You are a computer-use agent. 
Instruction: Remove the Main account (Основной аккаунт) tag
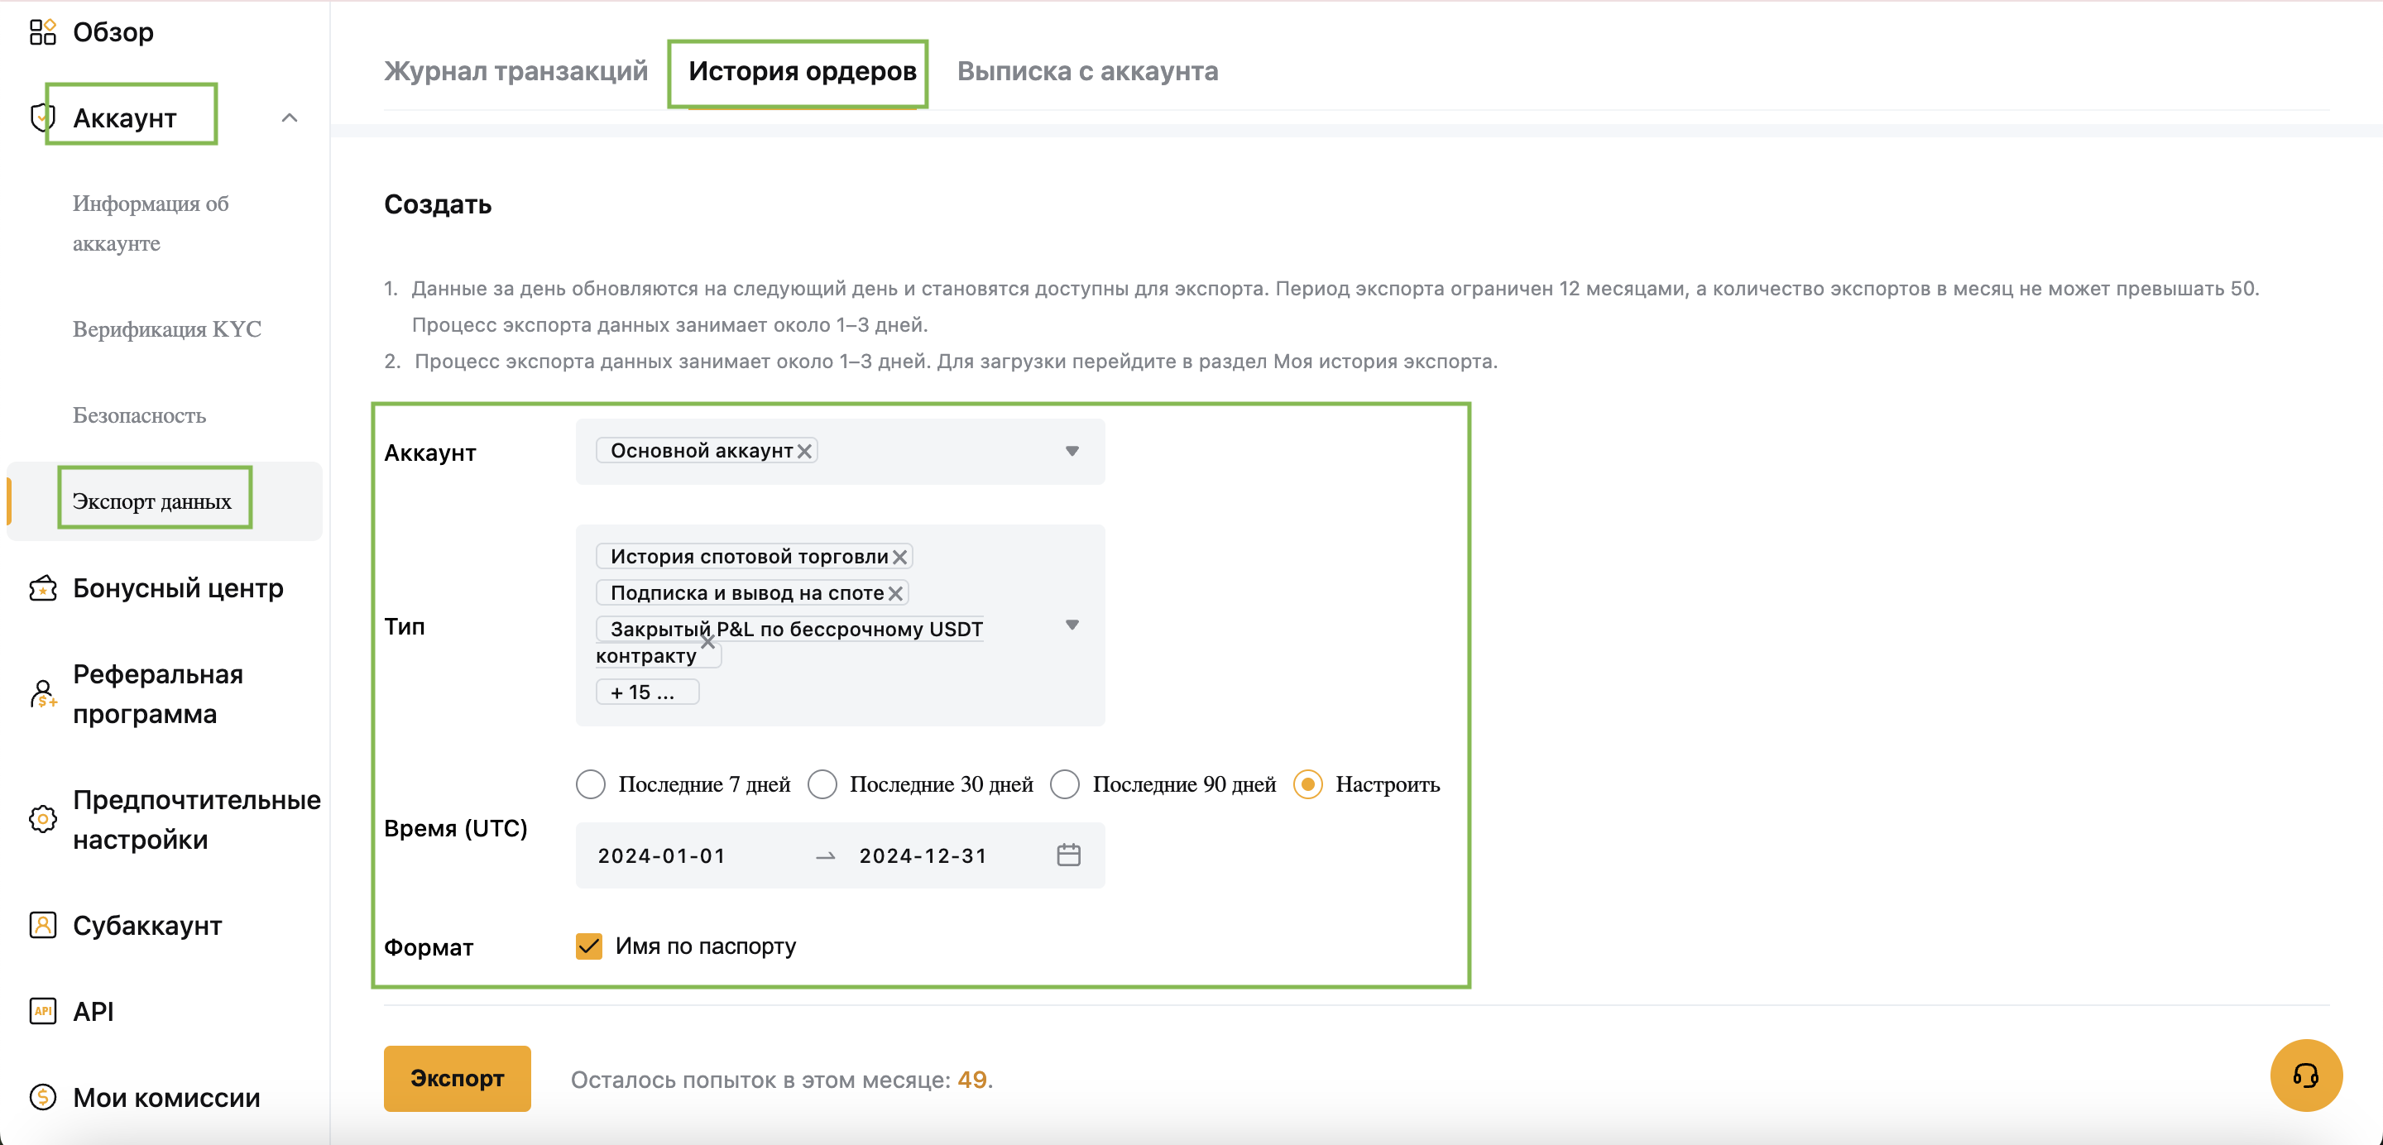coord(804,452)
